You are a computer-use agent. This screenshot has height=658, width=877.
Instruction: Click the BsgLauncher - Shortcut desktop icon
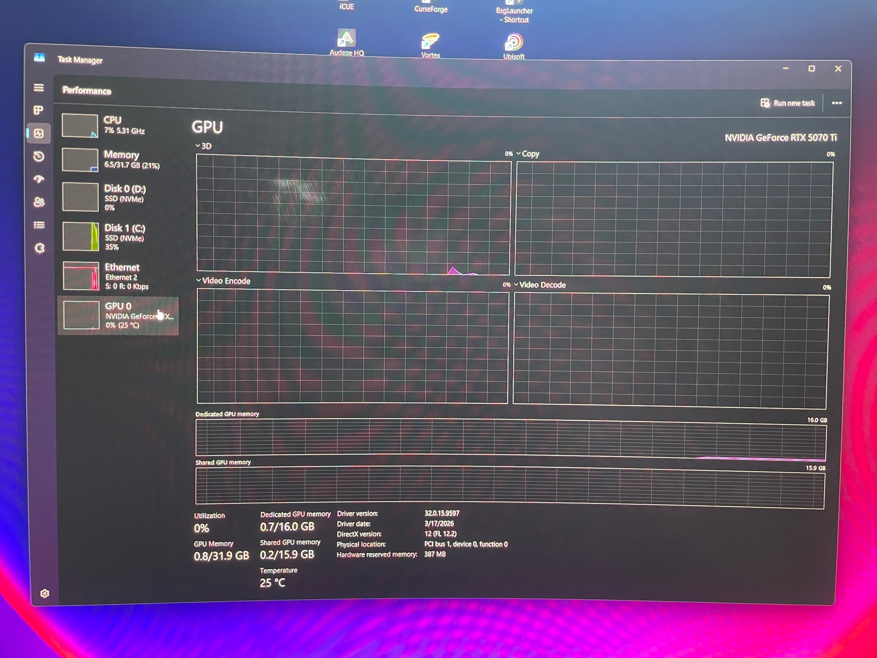pos(514,12)
